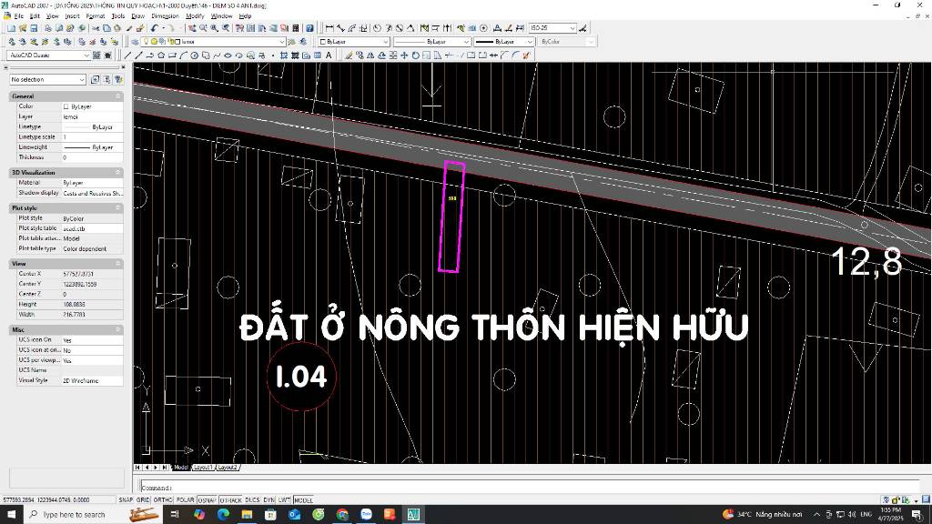Switch to the Layout1 tab
932x524 pixels.
203,468
